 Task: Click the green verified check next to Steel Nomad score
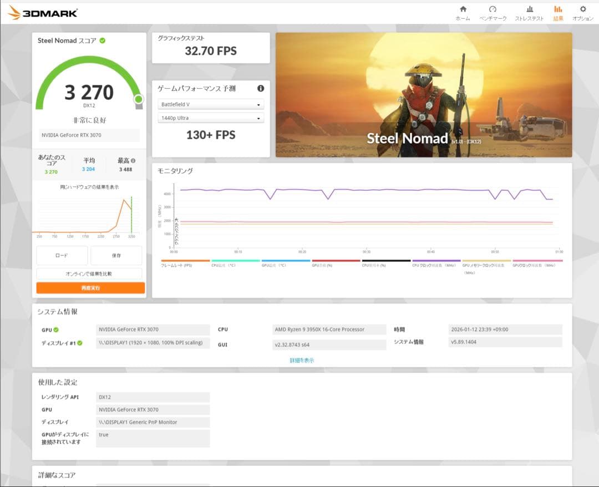point(103,40)
